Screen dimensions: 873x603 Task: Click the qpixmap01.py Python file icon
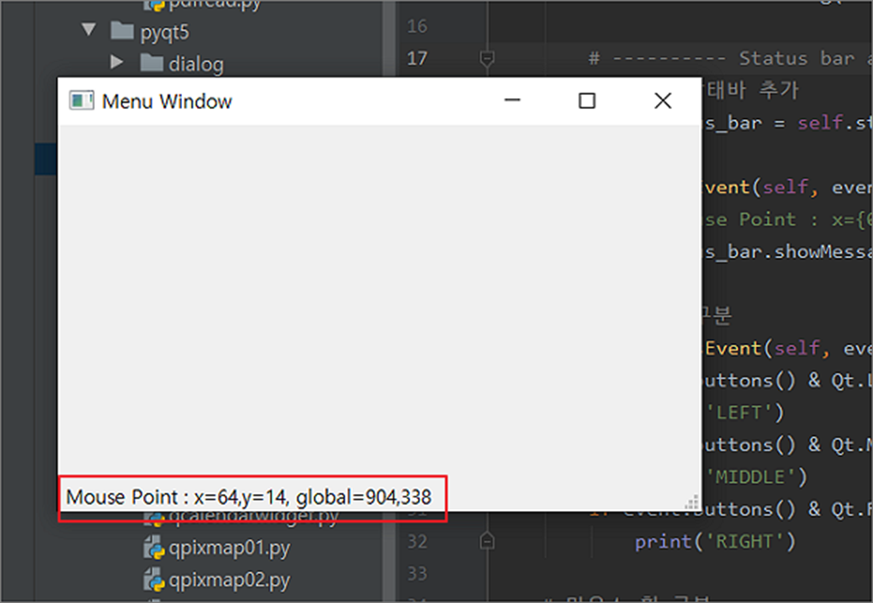(154, 547)
